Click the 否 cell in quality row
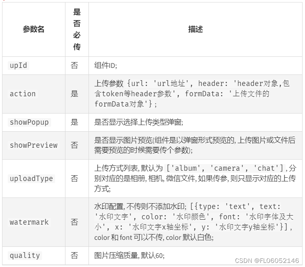 75,255
